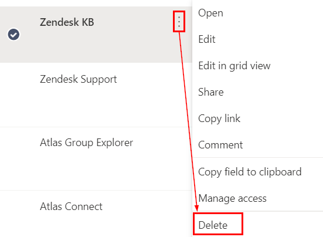Select the Atlas Group Explorer row
This screenshot has height=237, width=323.
click(96, 158)
